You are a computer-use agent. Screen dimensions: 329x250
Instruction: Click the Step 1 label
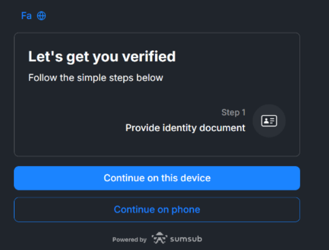[x=233, y=112]
